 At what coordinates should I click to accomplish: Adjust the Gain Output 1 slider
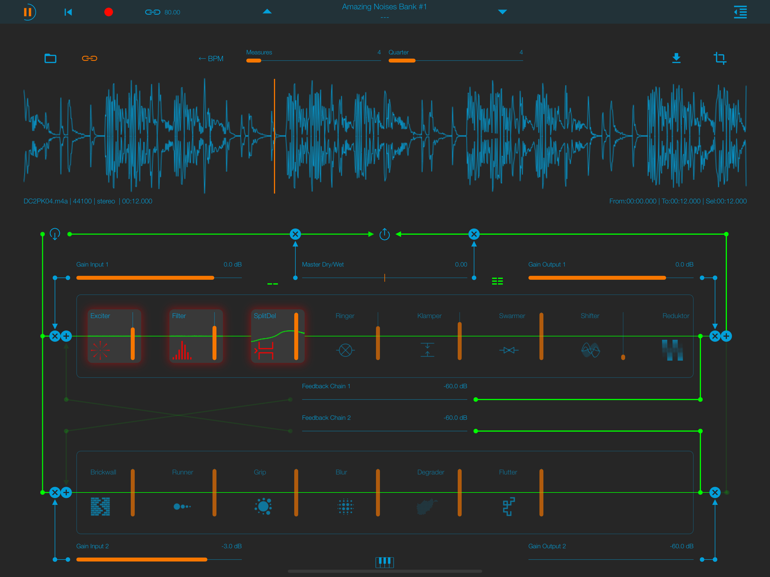(611, 278)
